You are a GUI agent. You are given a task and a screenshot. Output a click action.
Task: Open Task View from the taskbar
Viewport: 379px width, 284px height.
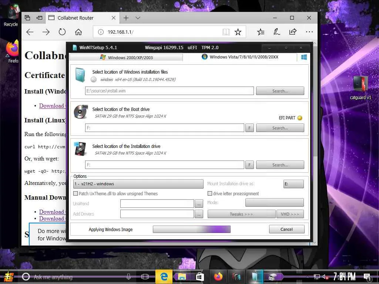coord(145,277)
